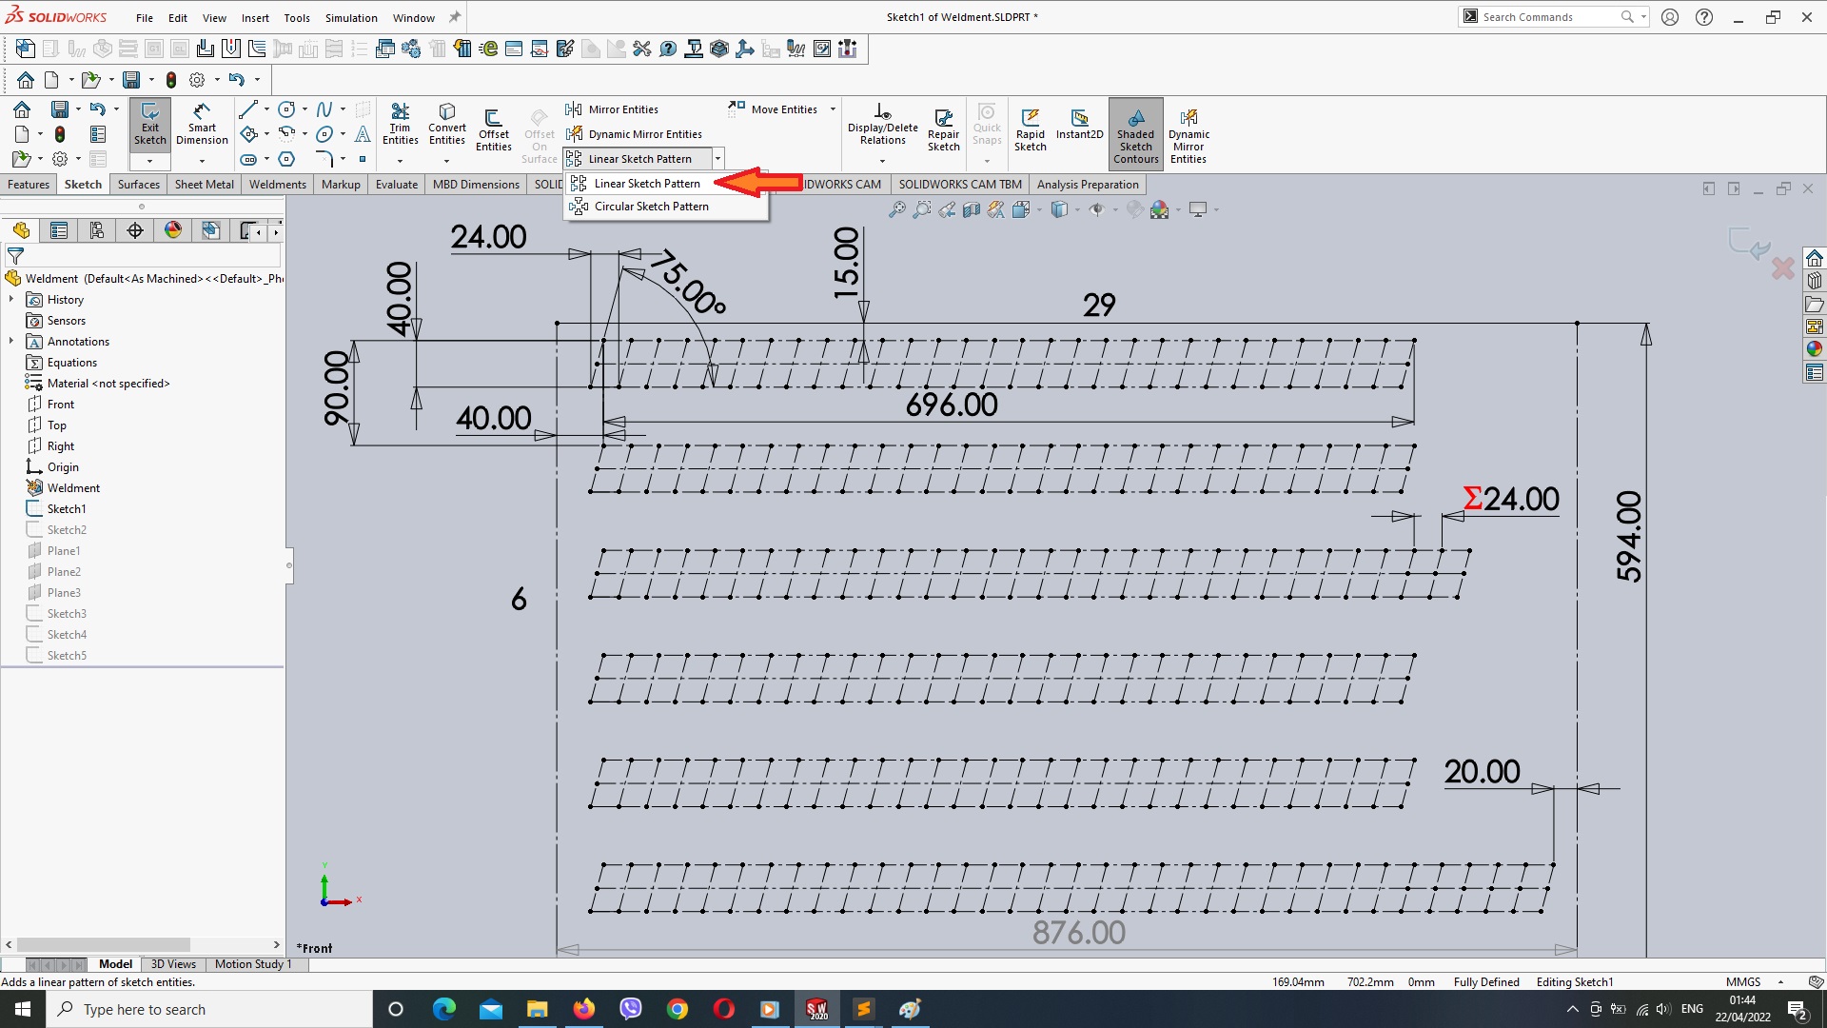Switch to the Weldments ribbon tab
This screenshot has height=1028, width=1827.
pyautogui.click(x=277, y=185)
